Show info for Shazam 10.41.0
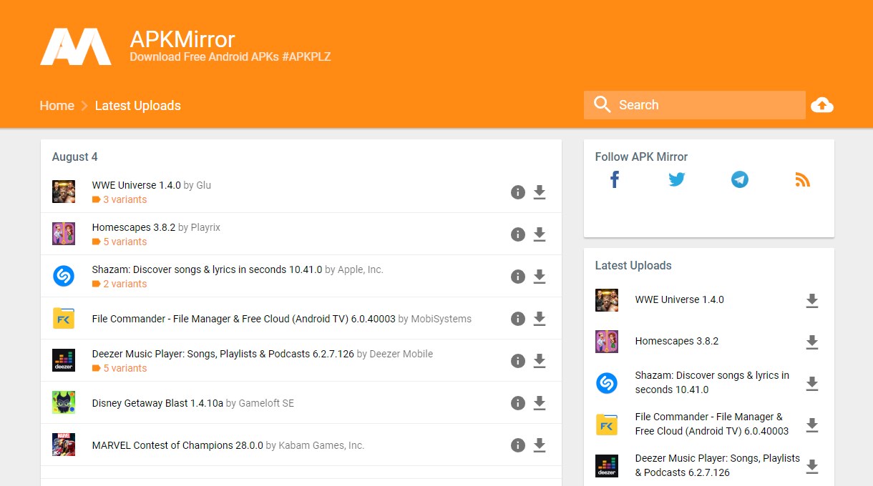This screenshot has width=873, height=486. (x=518, y=277)
